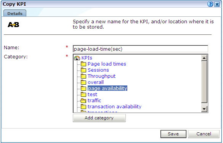Click the Page load times folder icon
The height and width of the screenshot is (143, 223).
coord(83,64)
